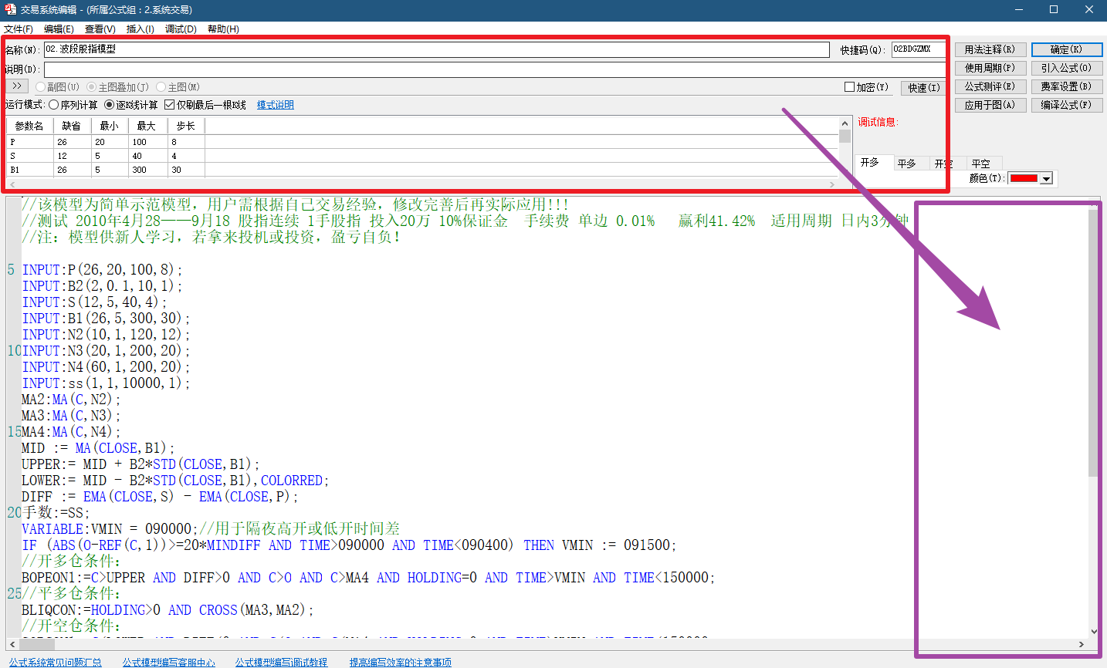Open the 插入(I) menu

[x=140, y=29]
